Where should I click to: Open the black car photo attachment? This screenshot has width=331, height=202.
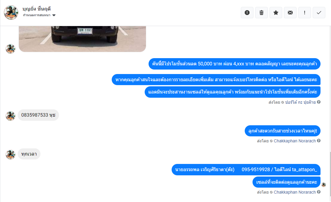point(82,39)
